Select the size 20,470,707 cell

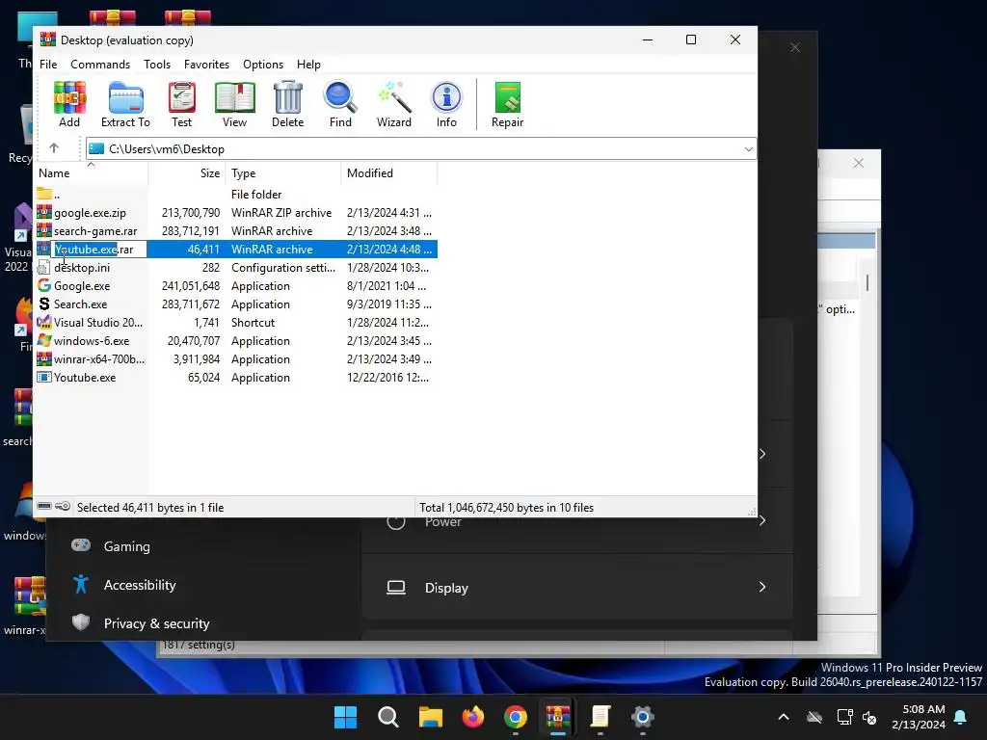[x=193, y=341]
